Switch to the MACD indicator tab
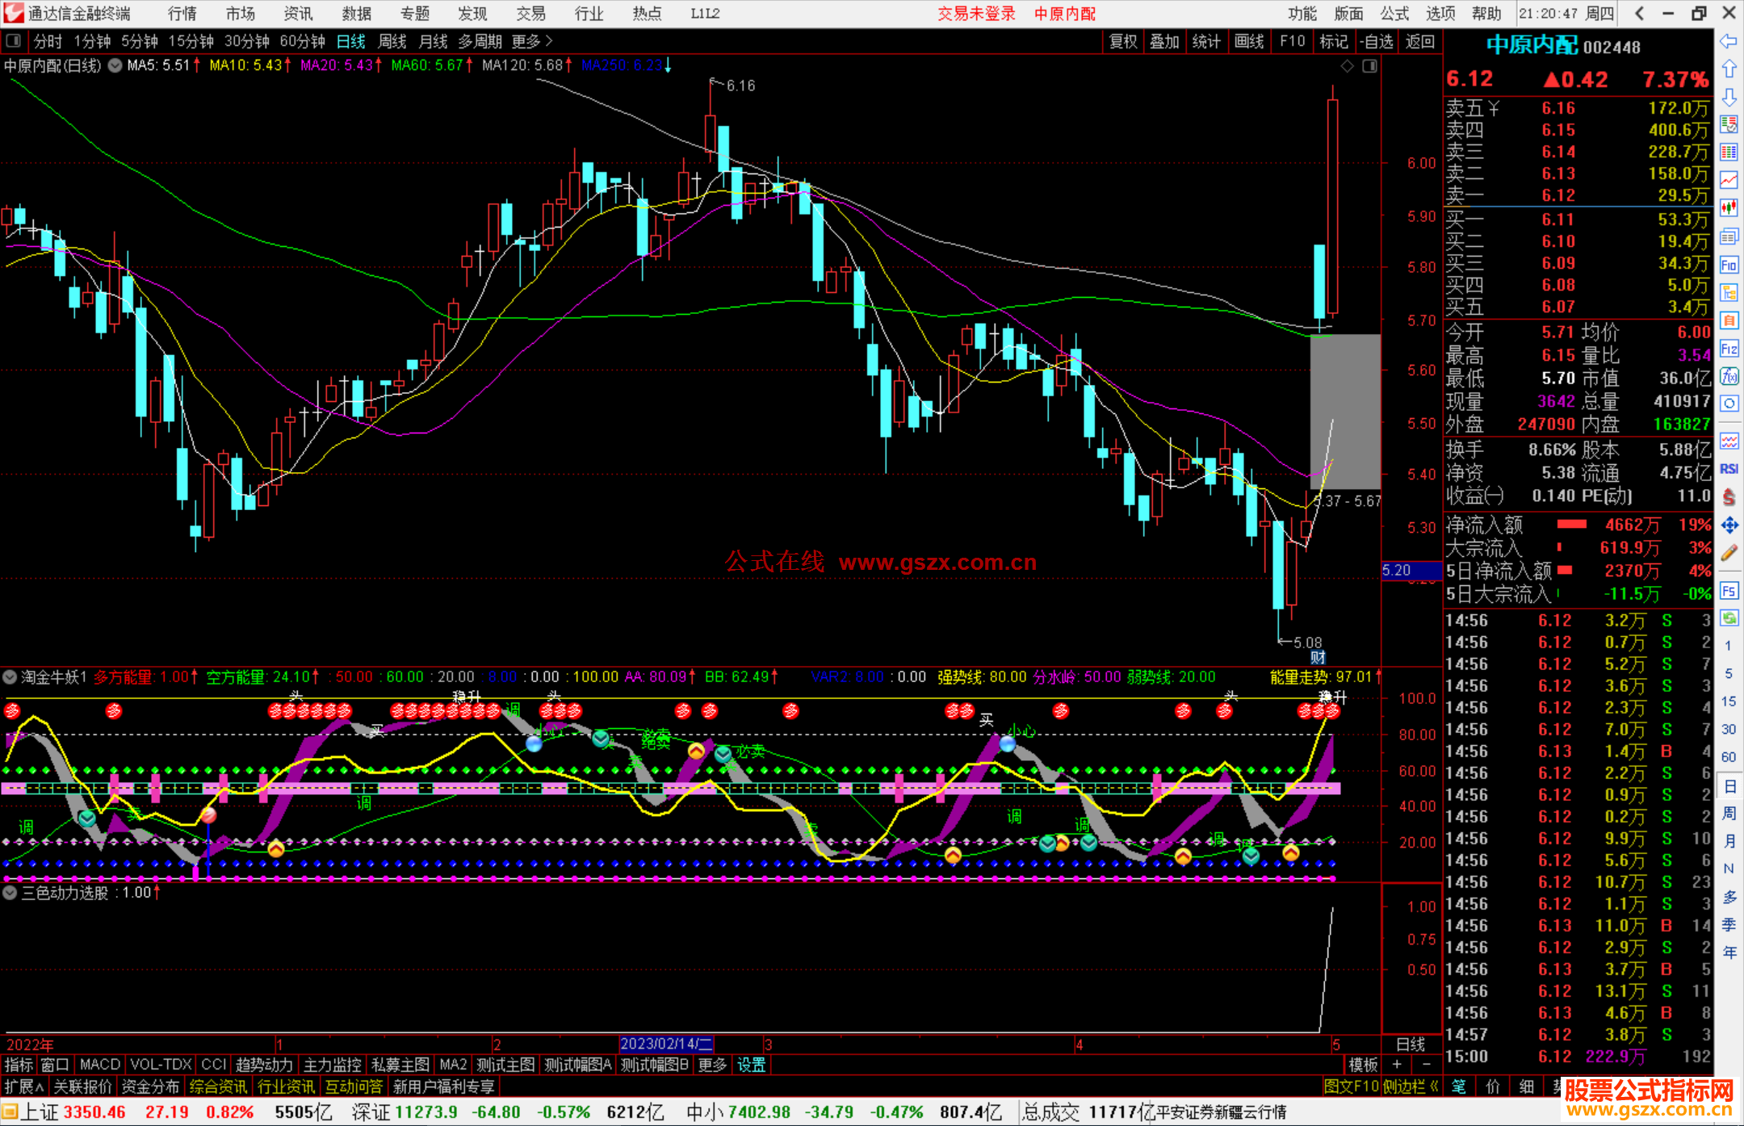1744x1126 pixels. 100,1065
